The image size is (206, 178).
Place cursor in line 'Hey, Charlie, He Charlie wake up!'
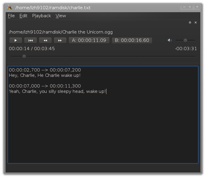click(45, 75)
